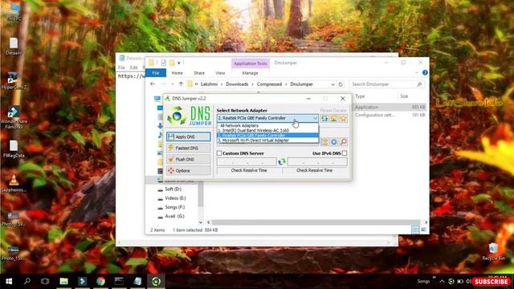The width and height of the screenshot is (514, 289).
Task: Tick the Use IPv6 DNS checkbox
Action: [x=345, y=153]
